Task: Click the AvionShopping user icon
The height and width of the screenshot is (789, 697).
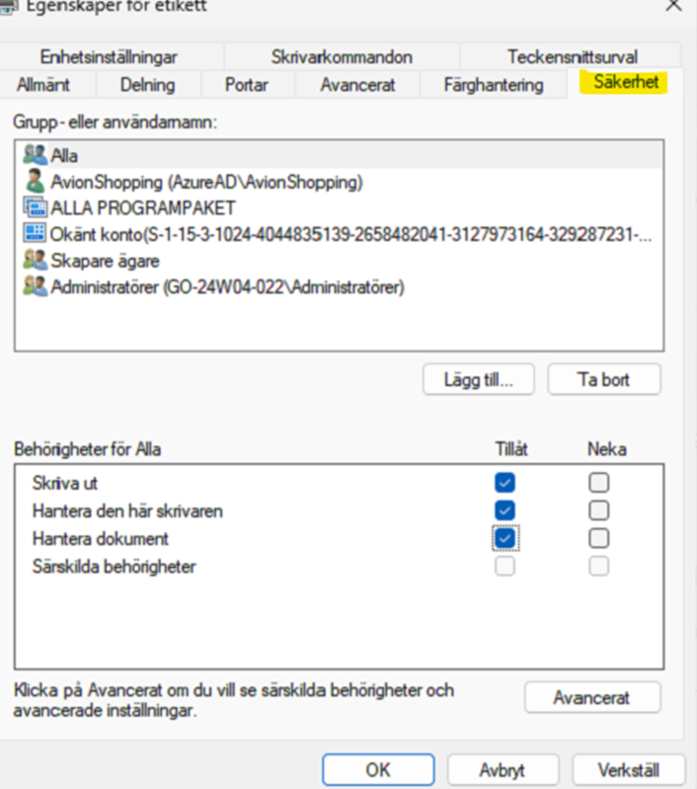Action: [35, 182]
